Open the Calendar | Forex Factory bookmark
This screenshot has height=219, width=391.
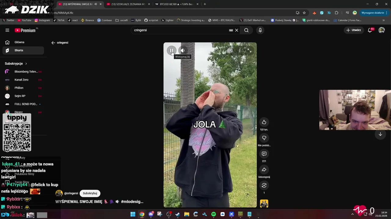[347, 20]
